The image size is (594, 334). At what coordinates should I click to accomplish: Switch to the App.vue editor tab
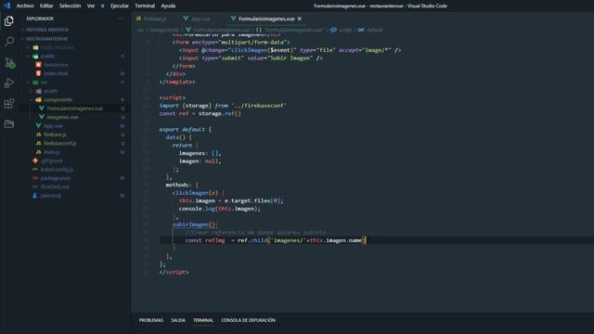click(197, 19)
